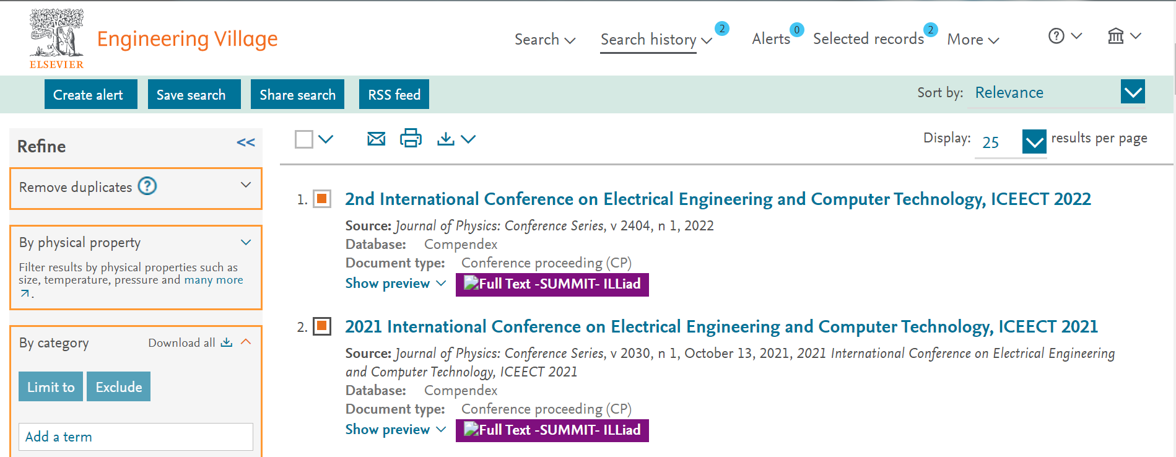
Task: Email selected records via envelope icon
Action: [x=376, y=139]
